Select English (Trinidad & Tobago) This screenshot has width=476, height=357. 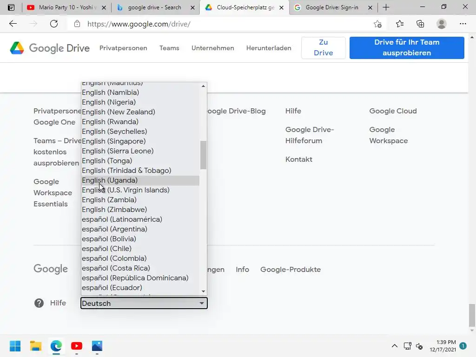point(140,170)
